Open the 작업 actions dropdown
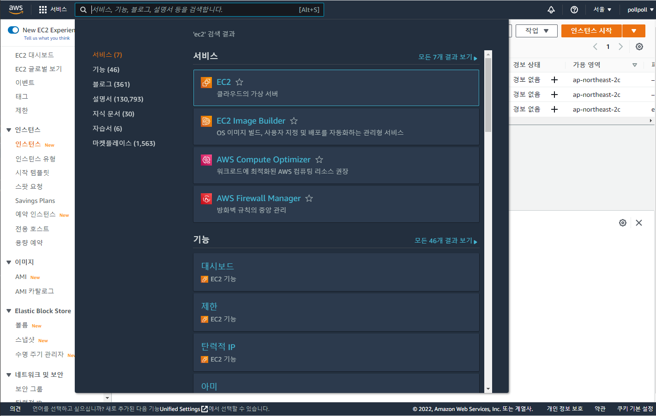Viewport: 656px width, 416px height. click(536, 31)
